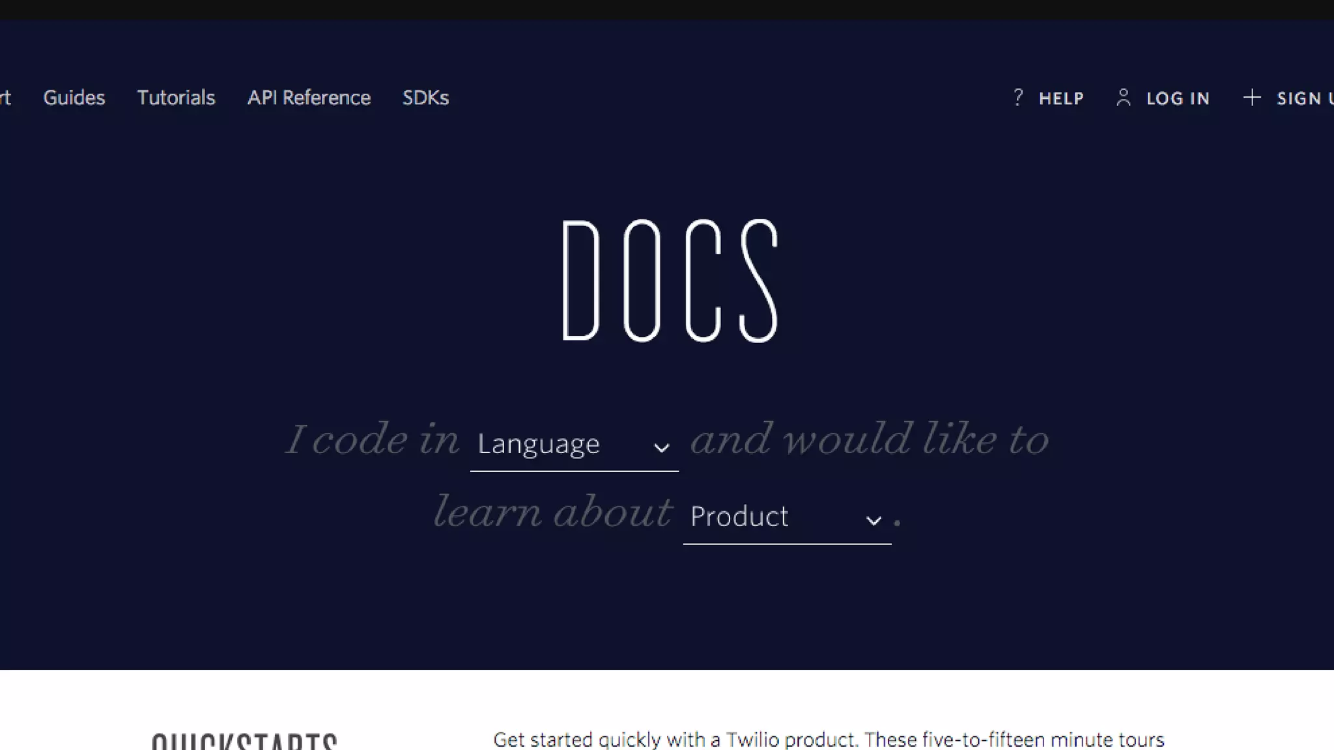Image resolution: width=1334 pixels, height=750 pixels.
Task: Open the SDKs navigation item
Action: pos(425,98)
